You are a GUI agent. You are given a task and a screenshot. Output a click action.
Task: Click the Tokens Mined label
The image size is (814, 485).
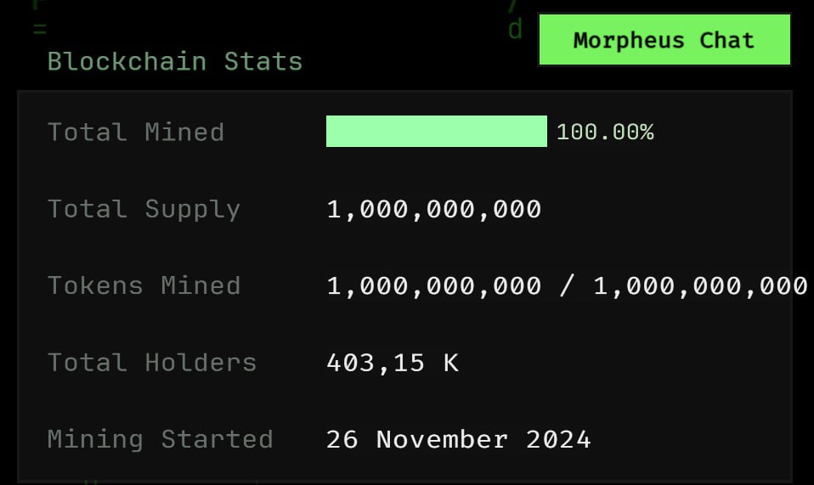[x=144, y=285]
